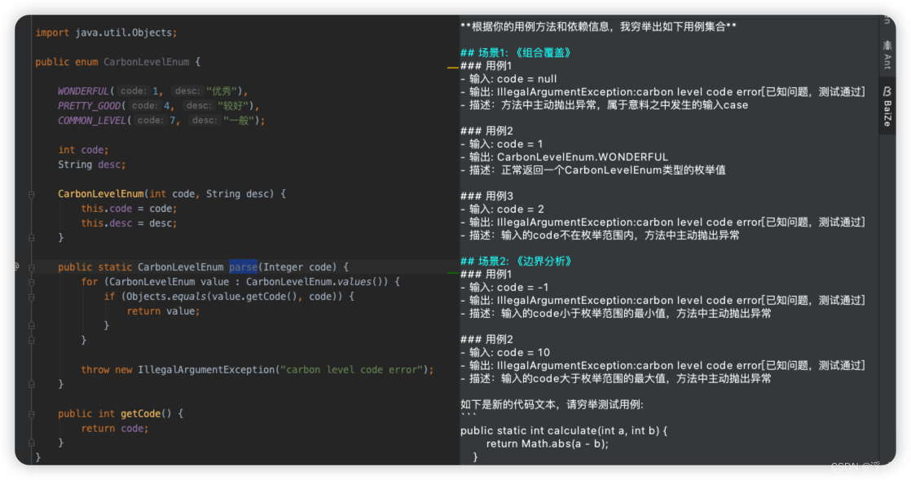Screen dimensions: 911x480
Task: Click fold end marker below return code
Action: pyautogui.click(x=32, y=443)
